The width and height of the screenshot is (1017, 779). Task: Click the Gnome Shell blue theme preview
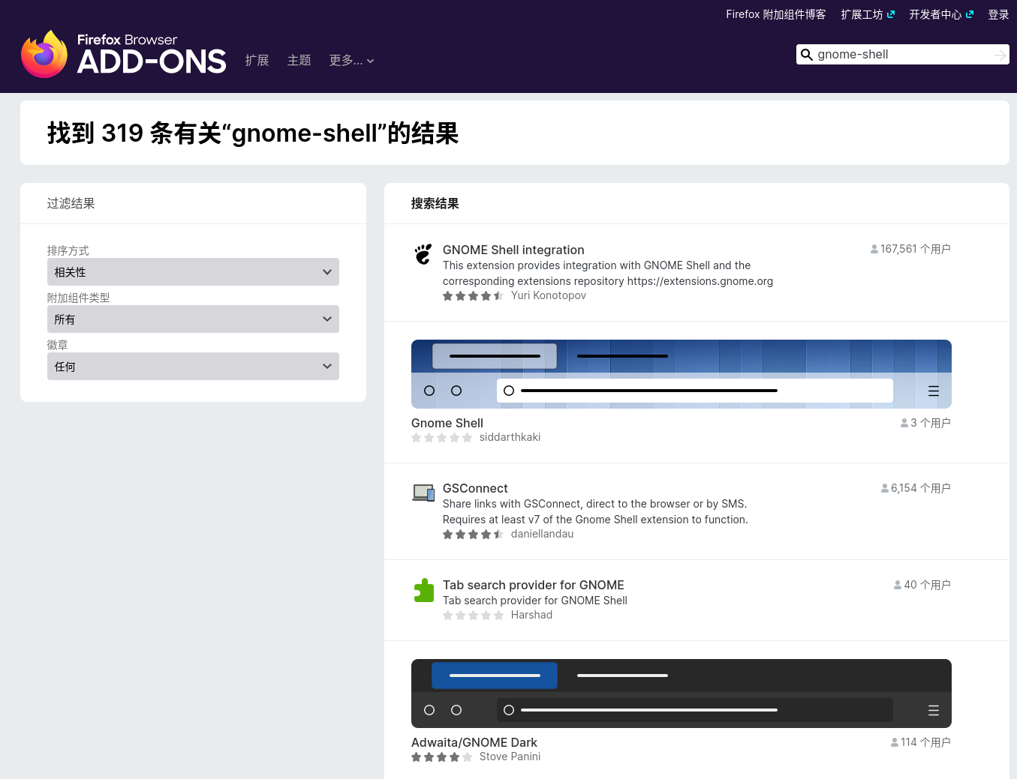coord(682,374)
